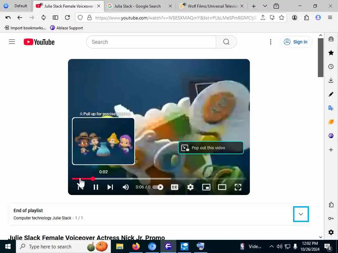This screenshot has height=253, width=338.
Task: Enable the miniplayer mode
Action: [x=206, y=187]
